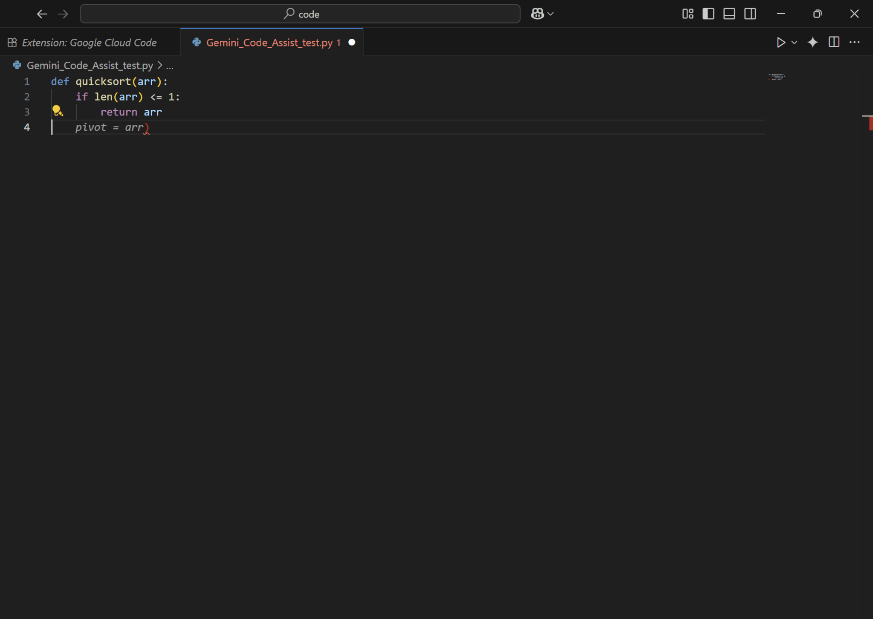
Task: Open the editor More Actions menu
Action: point(855,42)
